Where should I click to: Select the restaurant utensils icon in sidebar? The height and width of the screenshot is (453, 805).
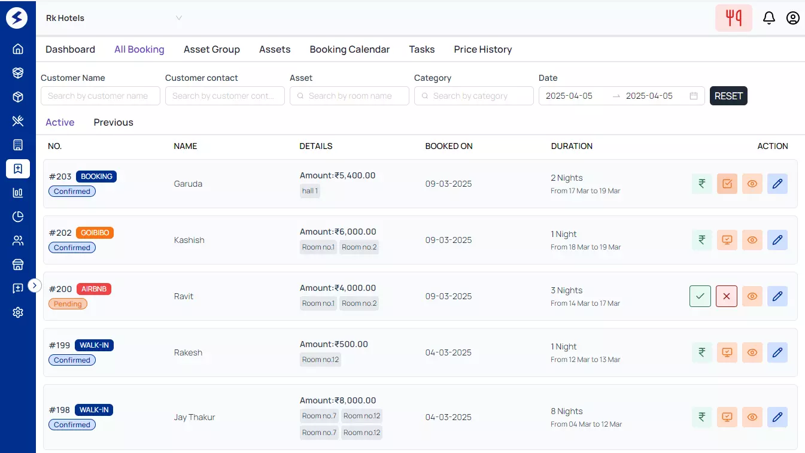coord(17,121)
